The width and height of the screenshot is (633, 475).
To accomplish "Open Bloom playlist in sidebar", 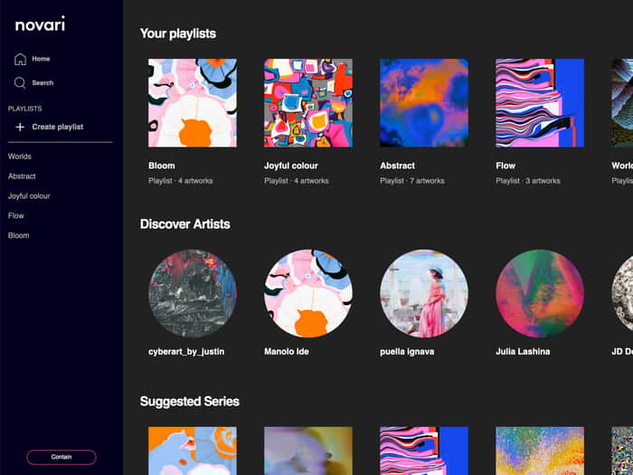I will tap(19, 235).
